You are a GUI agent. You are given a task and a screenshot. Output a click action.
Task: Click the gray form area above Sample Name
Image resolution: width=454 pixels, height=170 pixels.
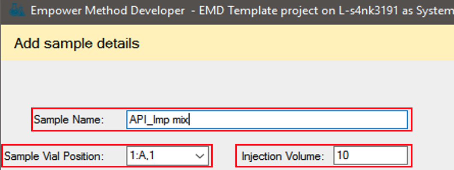point(227,84)
